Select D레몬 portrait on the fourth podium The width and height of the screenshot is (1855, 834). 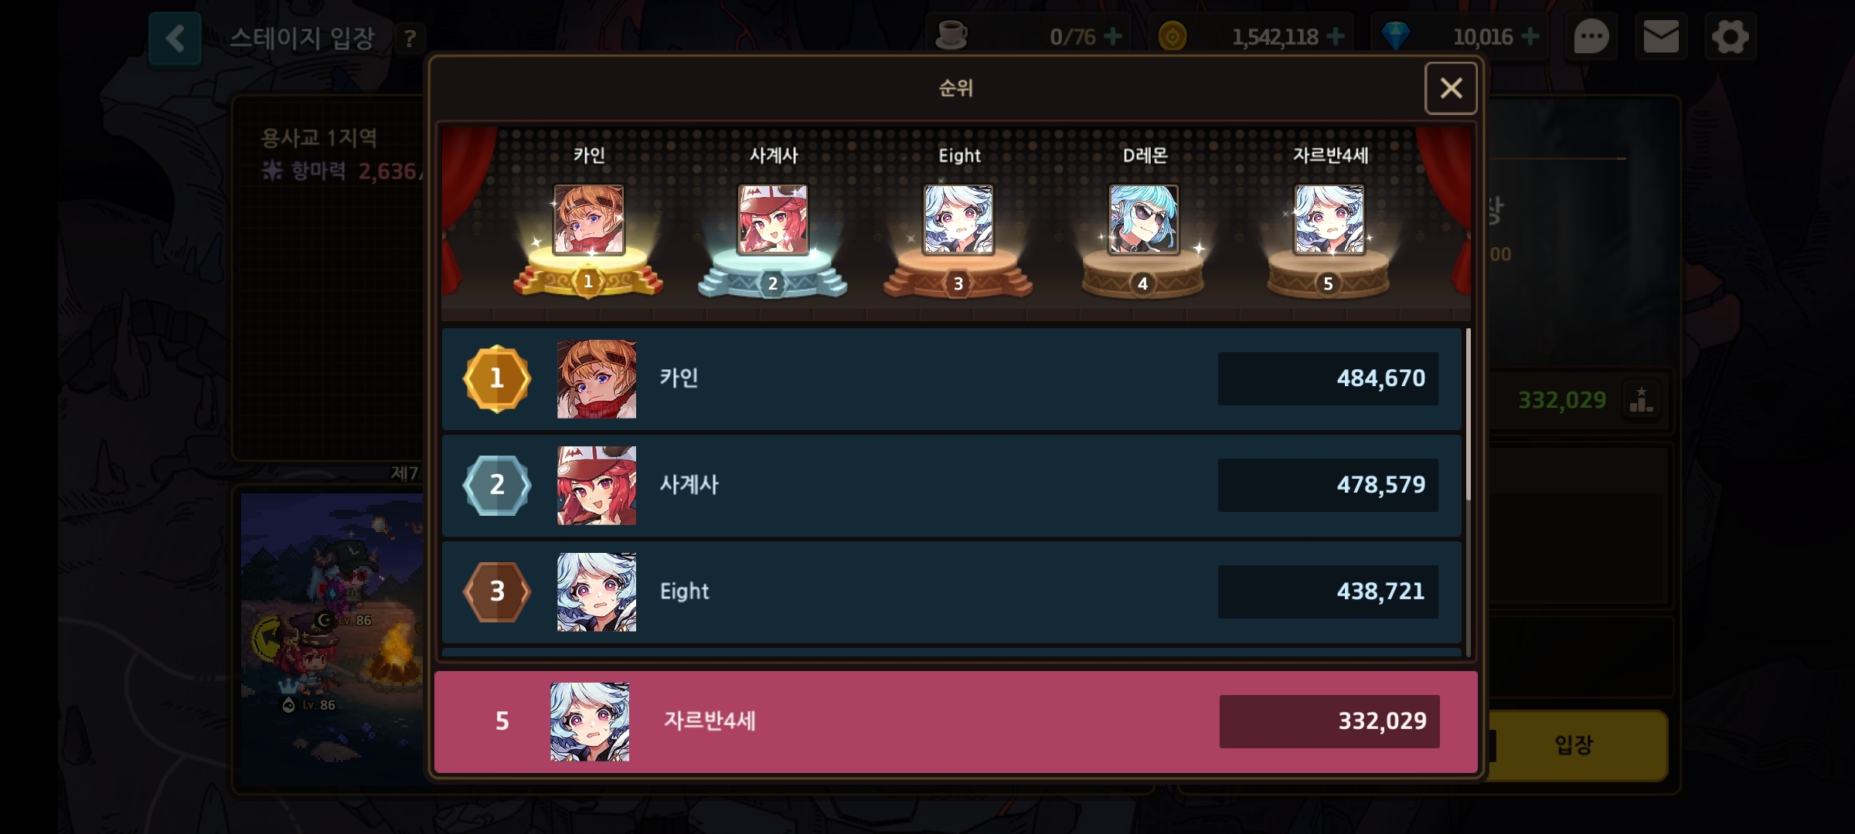tap(1144, 219)
